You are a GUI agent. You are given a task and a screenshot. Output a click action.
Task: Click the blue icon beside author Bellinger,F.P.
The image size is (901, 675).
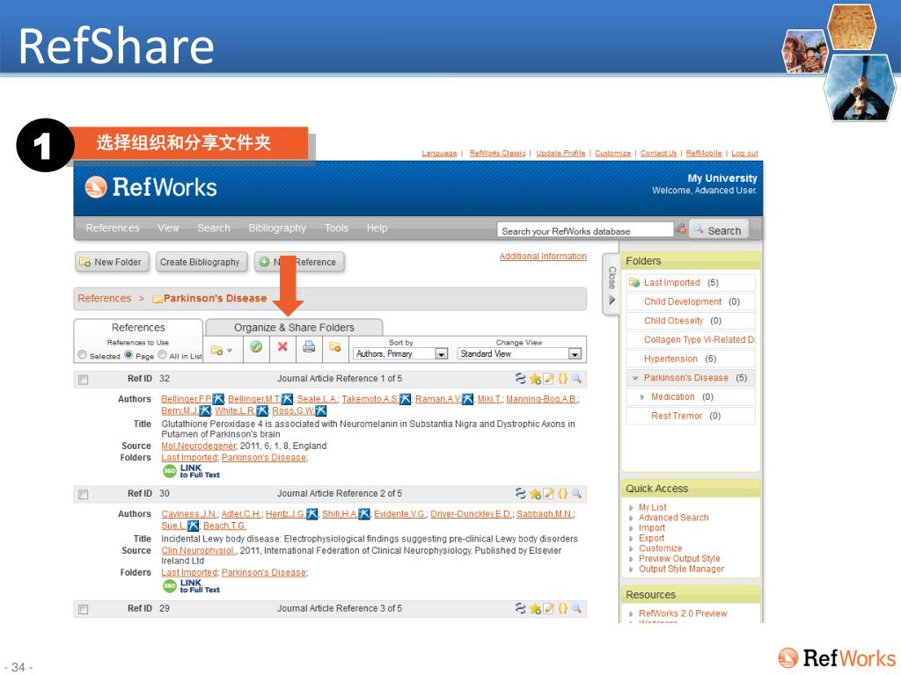pyautogui.click(x=218, y=399)
